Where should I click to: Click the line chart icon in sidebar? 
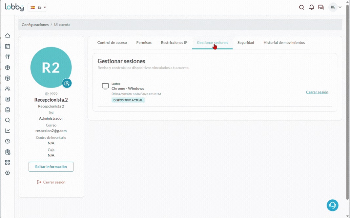[8, 130]
